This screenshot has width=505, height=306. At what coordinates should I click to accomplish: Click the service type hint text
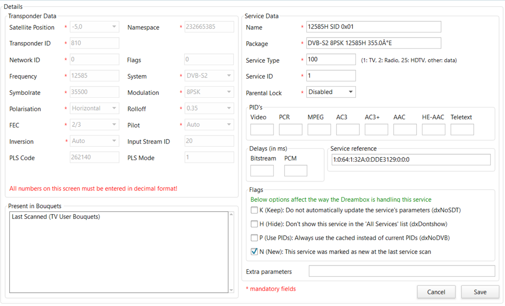(x=409, y=61)
